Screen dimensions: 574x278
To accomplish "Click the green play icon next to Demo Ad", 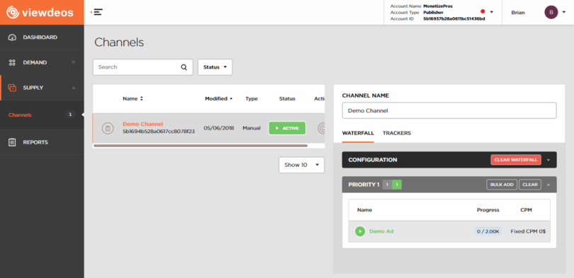I will [360, 231].
